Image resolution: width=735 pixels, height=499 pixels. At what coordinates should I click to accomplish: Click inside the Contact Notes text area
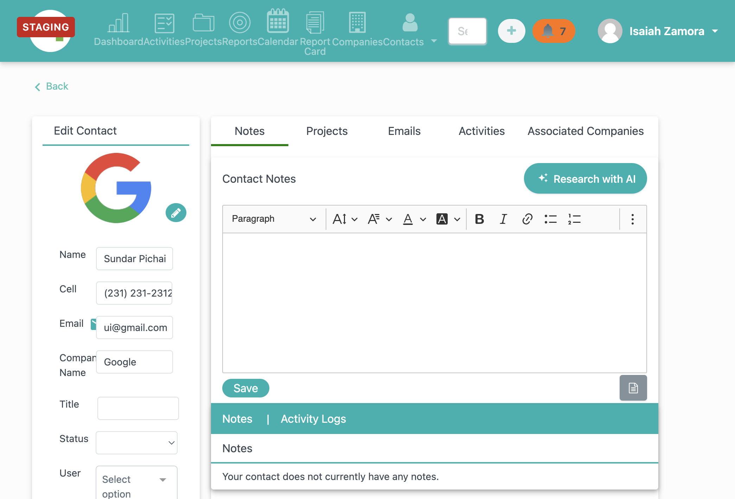click(x=434, y=303)
